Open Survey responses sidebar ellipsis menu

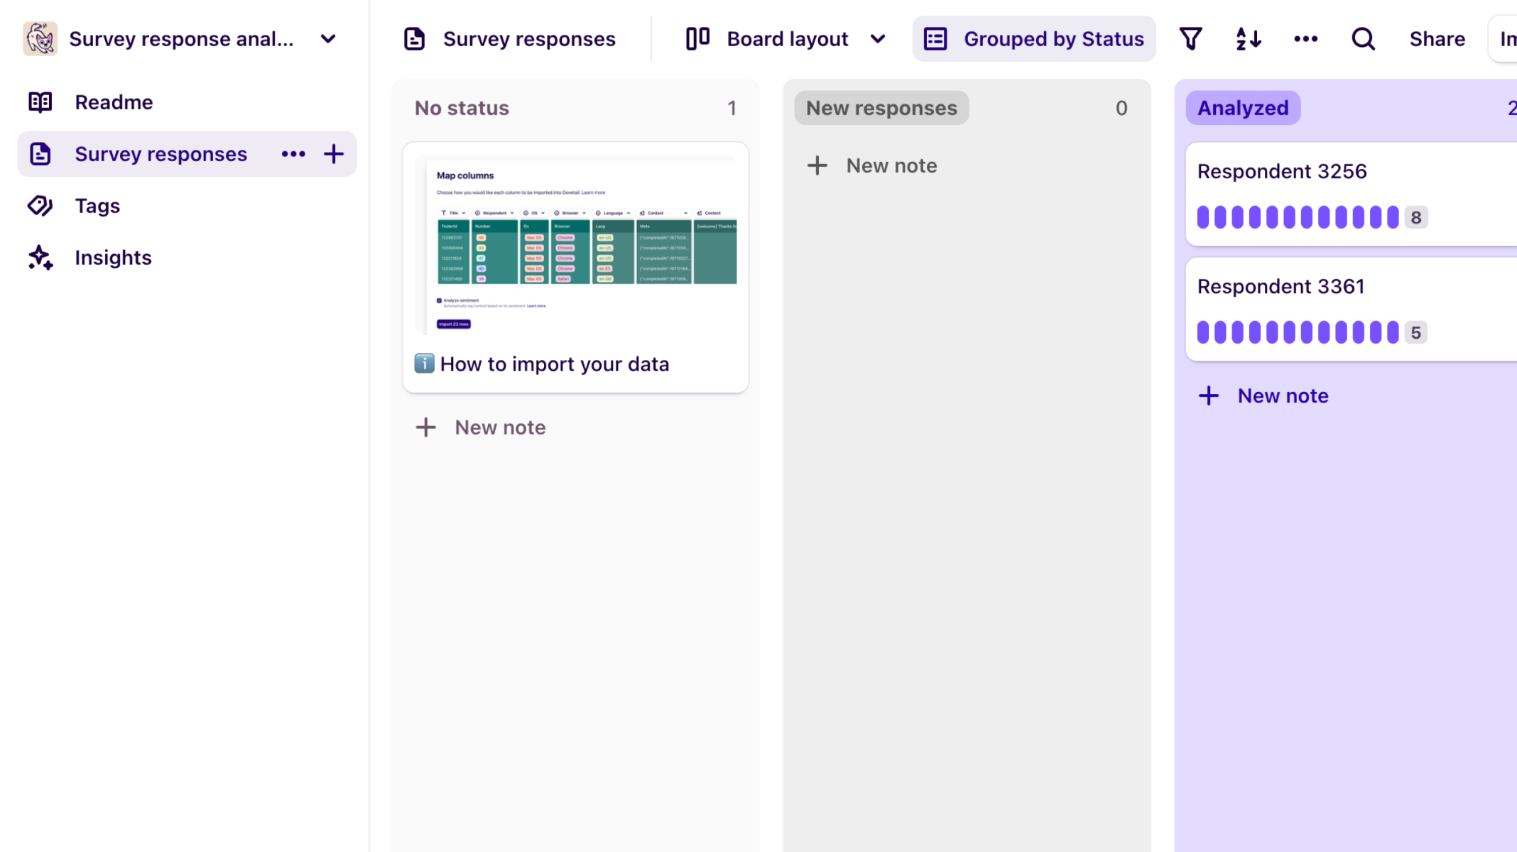293,154
